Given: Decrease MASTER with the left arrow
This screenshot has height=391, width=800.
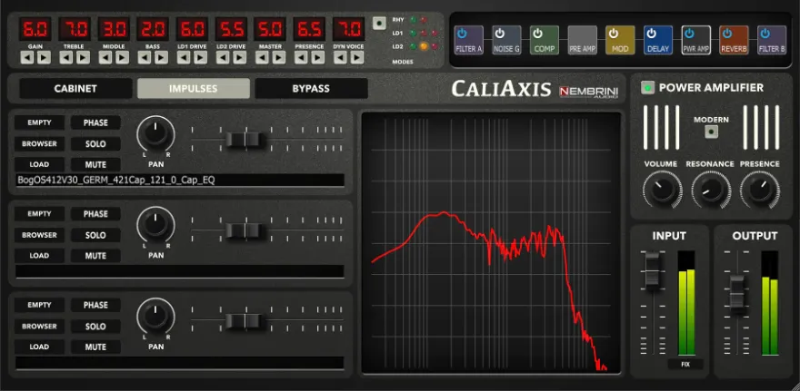Looking at the screenshot, I should (262, 57).
